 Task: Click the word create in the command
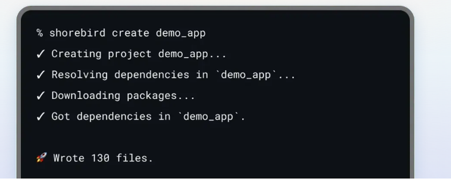click(131, 33)
